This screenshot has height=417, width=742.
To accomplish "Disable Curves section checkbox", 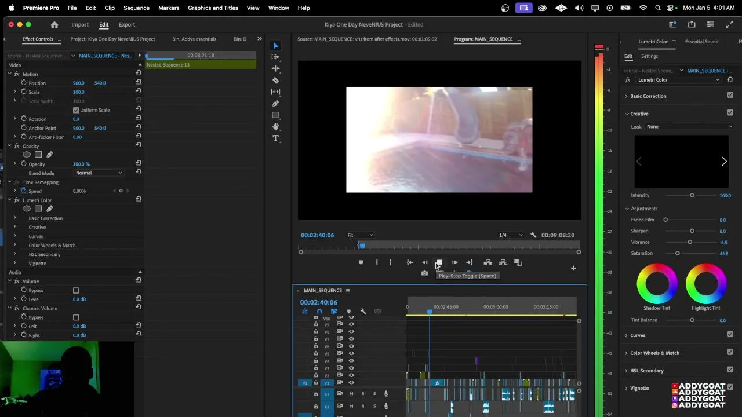I will click(730, 335).
